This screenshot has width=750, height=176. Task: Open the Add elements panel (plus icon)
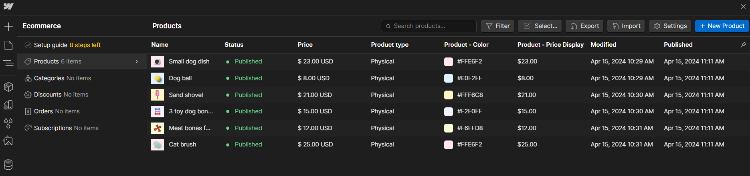pos(8,27)
